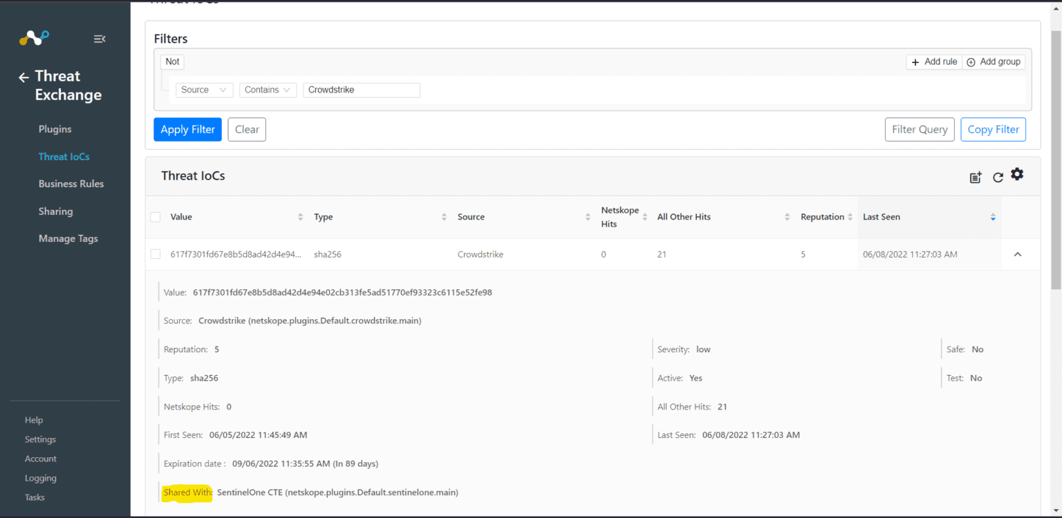Navigate to Business Rules

pos(71,183)
